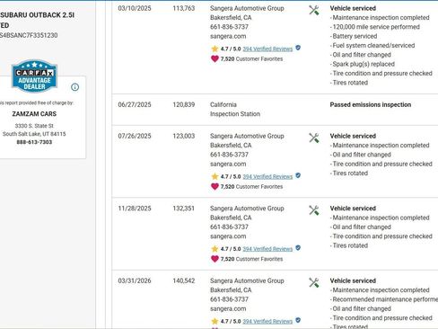Click mileage value 140,542
This screenshot has width=438, height=329.
pyautogui.click(x=184, y=280)
